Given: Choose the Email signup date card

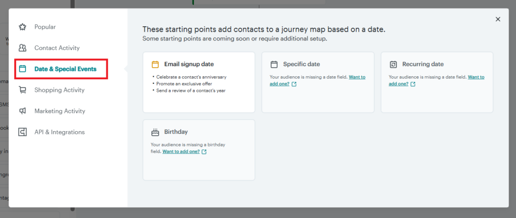Looking at the screenshot, I should 199,82.
